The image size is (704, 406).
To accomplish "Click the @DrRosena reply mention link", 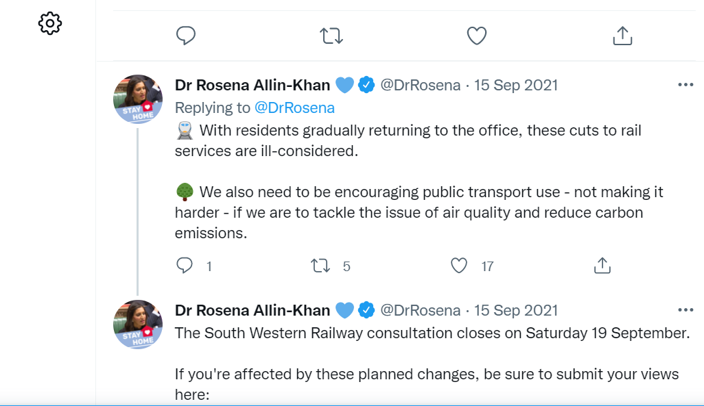I will 294,107.
